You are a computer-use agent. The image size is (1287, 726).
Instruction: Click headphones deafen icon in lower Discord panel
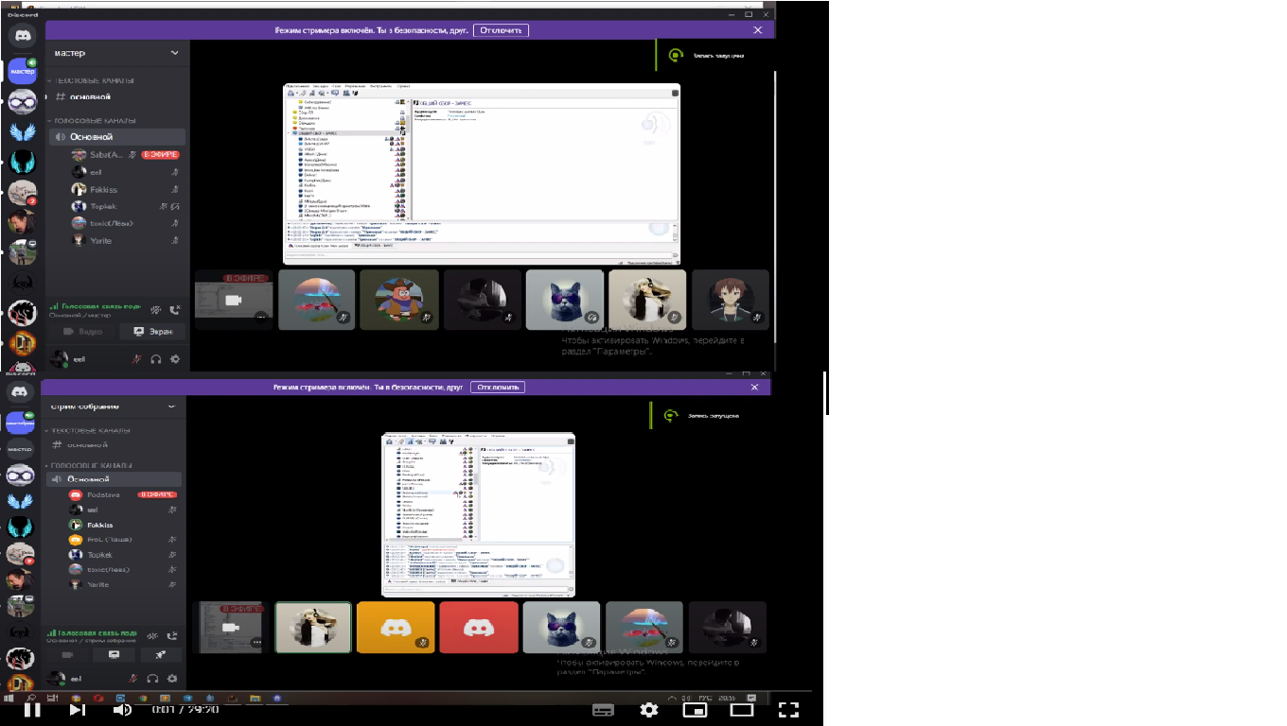[x=153, y=679]
